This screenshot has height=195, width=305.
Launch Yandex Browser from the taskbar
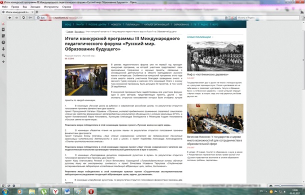pyautogui.click(x=55, y=191)
